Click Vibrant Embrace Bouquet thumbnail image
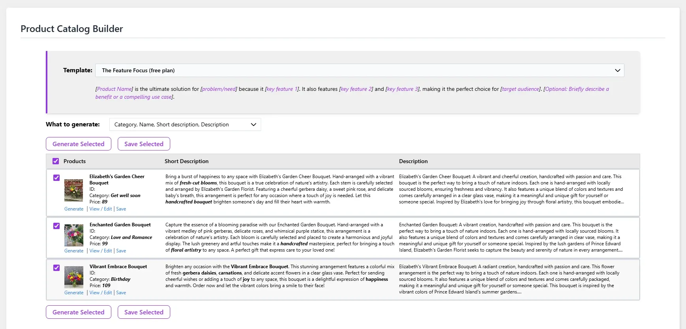Screen dimensions: 686x329 [74, 277]
